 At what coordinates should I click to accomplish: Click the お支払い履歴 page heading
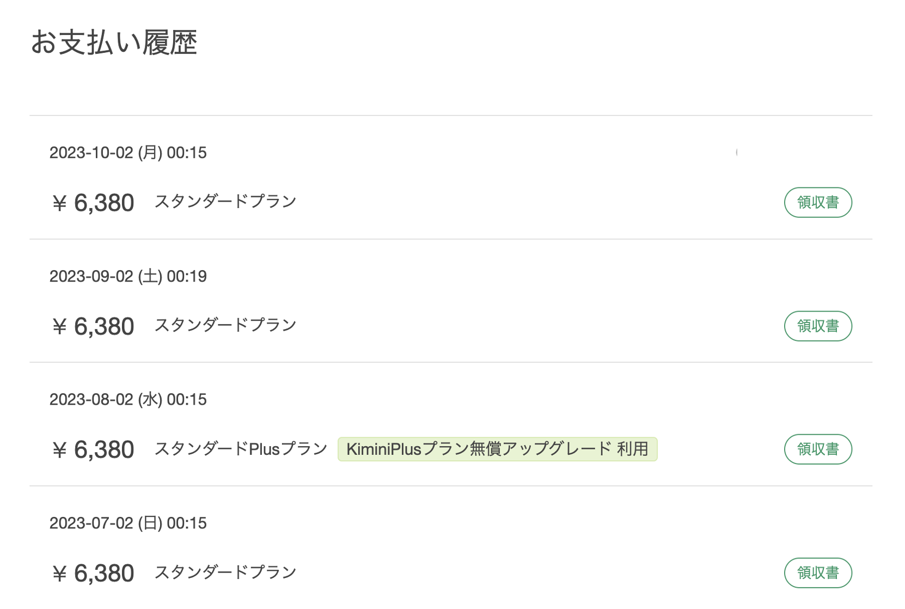tap(114, 42)
